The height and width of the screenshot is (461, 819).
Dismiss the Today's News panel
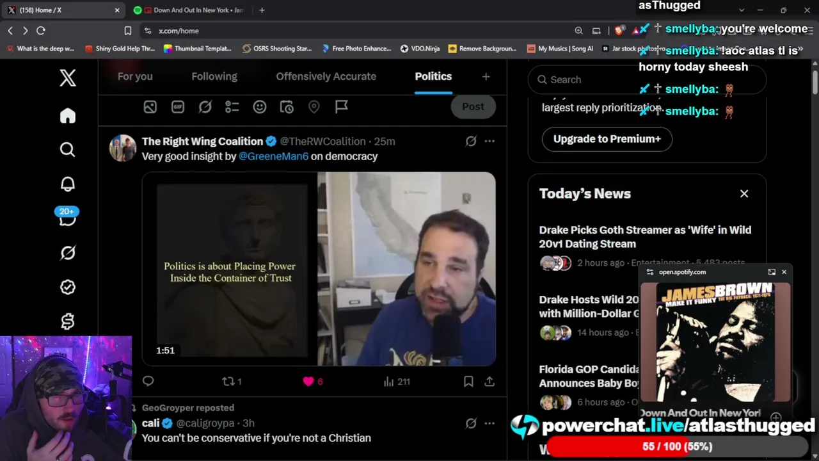pos(744,194)
